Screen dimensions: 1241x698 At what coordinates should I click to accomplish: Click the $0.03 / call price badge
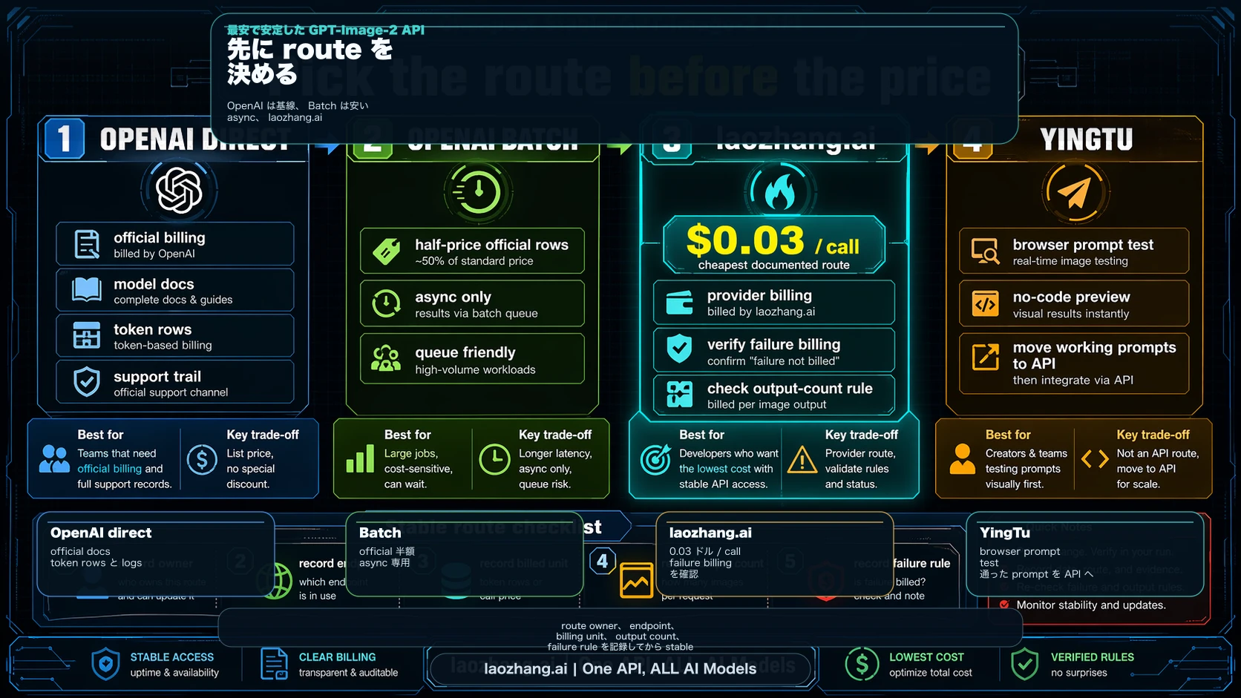(773, 245)
